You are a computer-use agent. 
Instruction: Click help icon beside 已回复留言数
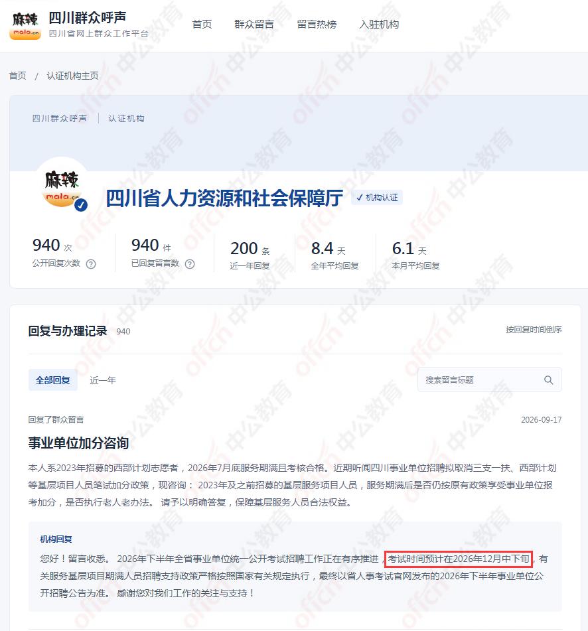click(190, 264)
